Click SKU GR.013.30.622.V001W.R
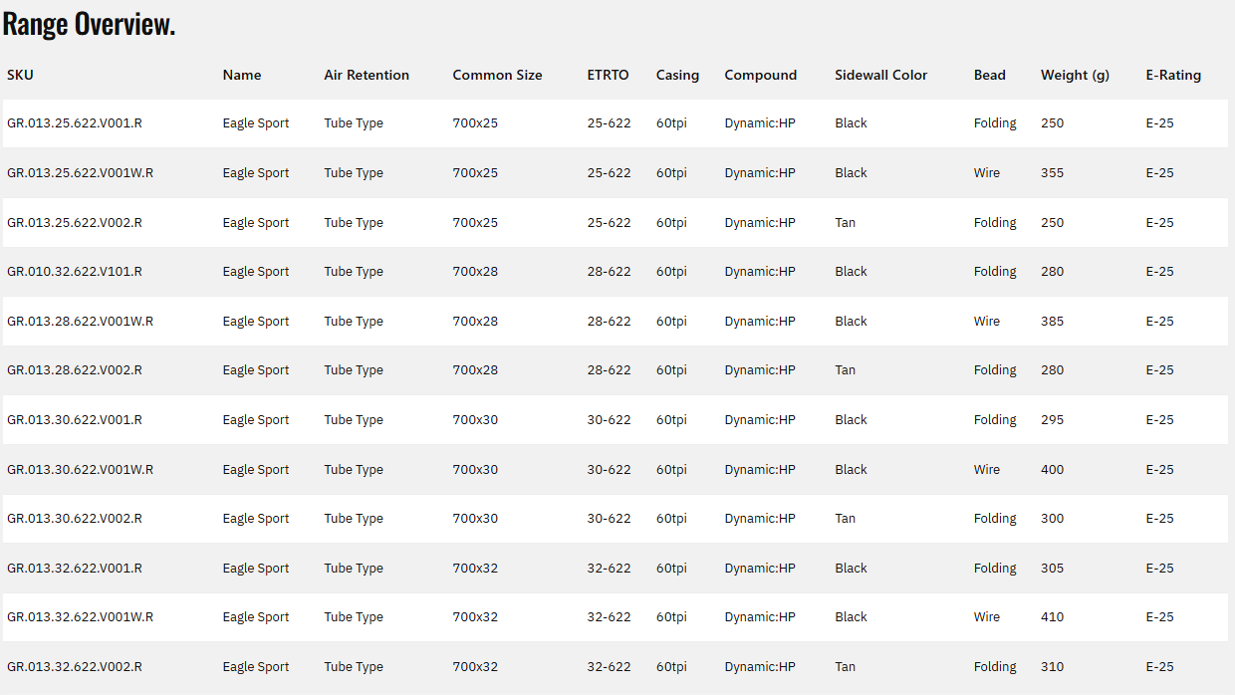The height and width of the screenshot is (695, 1235). click(x=80, y=470)
